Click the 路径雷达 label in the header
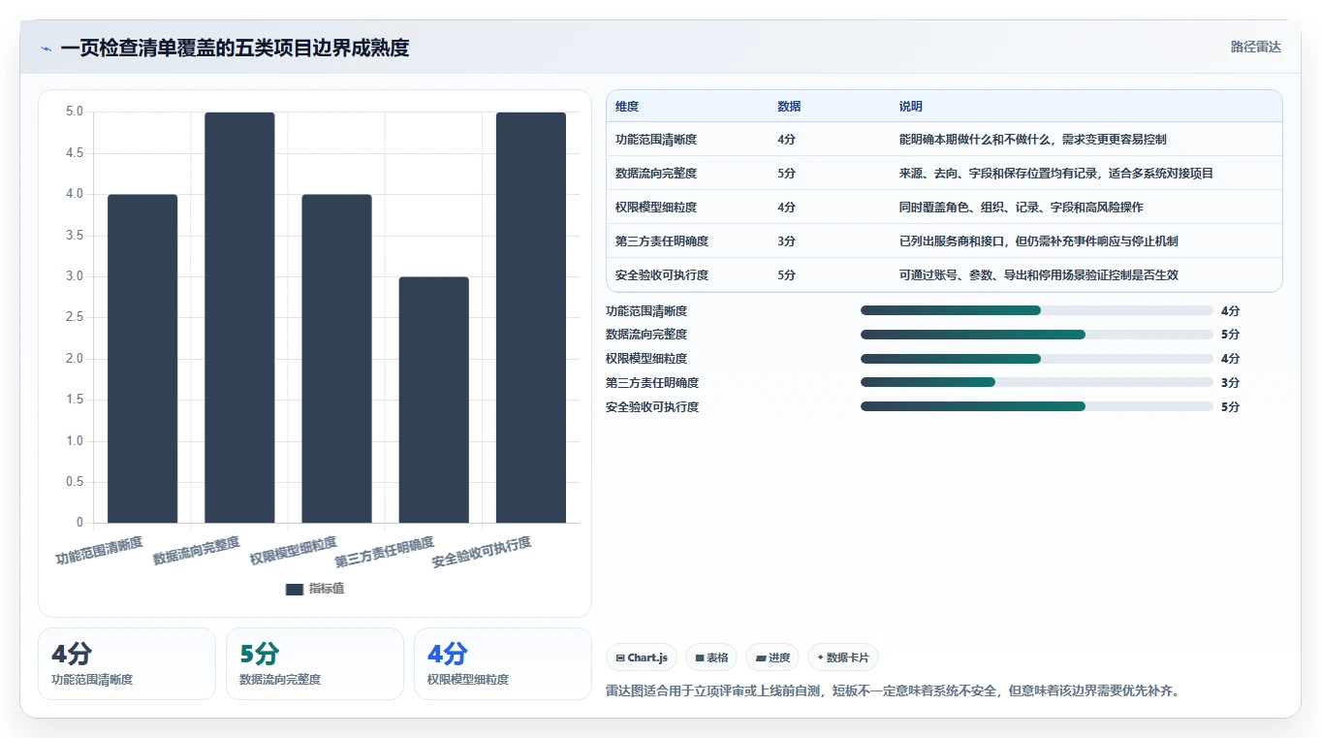The image size is (1321, 738). click(x=1256, y=47)
